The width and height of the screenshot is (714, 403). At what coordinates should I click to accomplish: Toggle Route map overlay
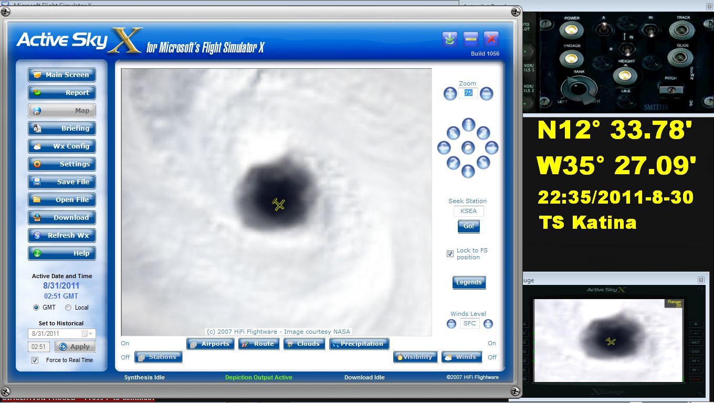[x=259, y=344]
